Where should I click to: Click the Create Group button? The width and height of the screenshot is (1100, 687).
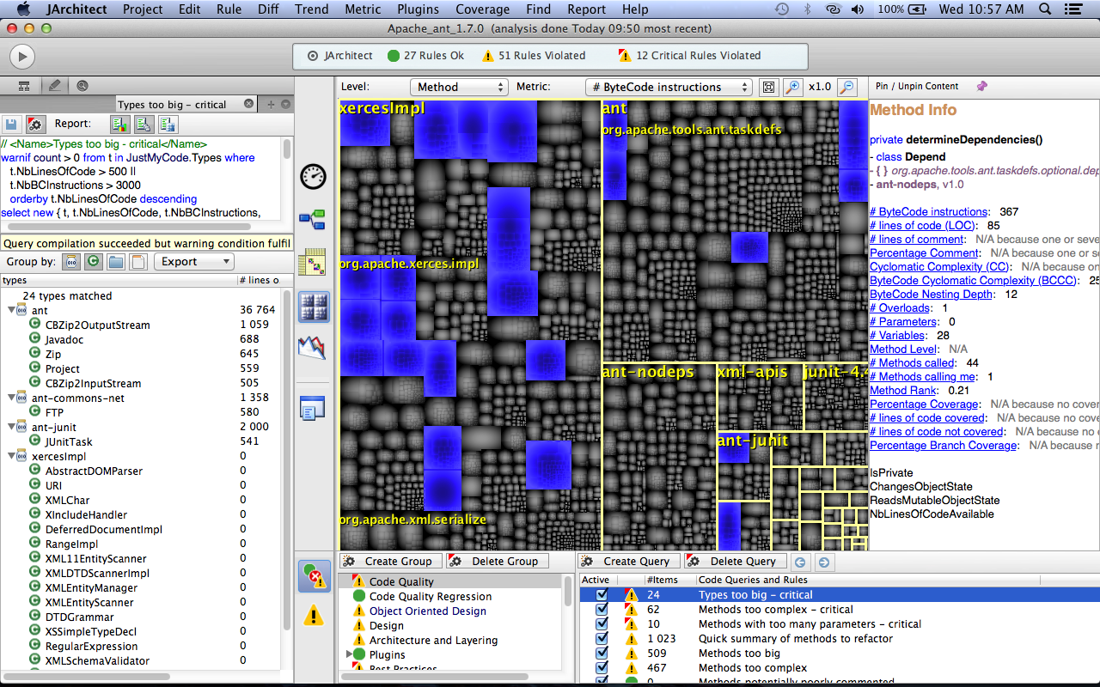391,562
